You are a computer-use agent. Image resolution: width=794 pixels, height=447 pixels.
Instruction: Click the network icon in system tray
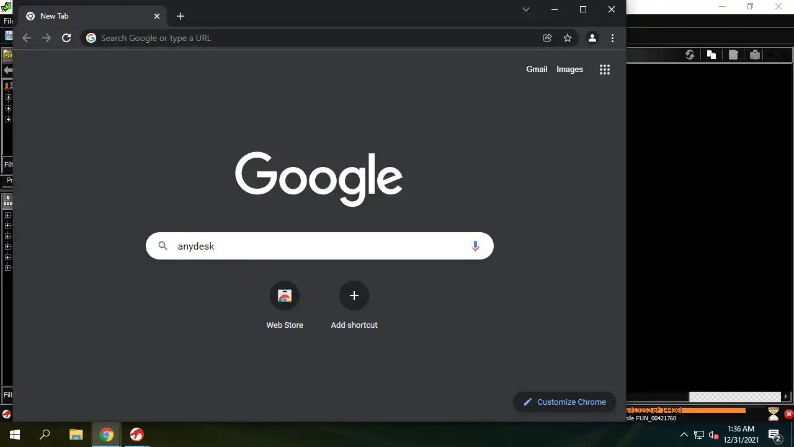tap(699, 435)
